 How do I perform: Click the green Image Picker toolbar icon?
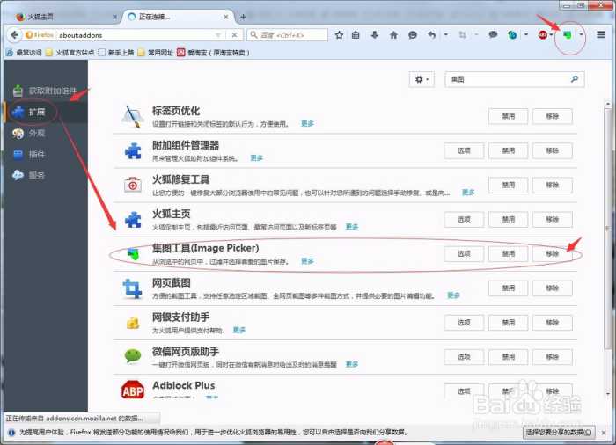(567, 35)
